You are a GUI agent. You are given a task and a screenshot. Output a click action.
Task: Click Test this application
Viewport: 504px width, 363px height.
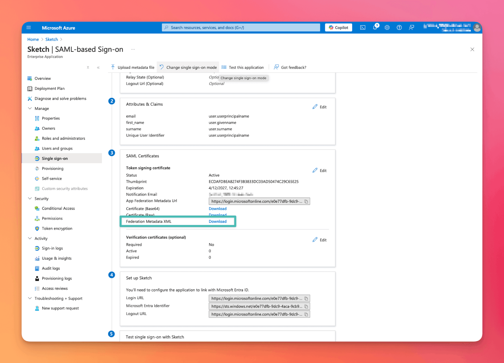pyautogui.click(x=243, y=67)
